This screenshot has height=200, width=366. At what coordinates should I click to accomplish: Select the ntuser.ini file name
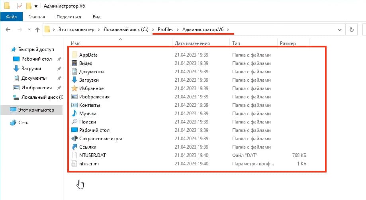pyautogui.click(x=89, y=164)
